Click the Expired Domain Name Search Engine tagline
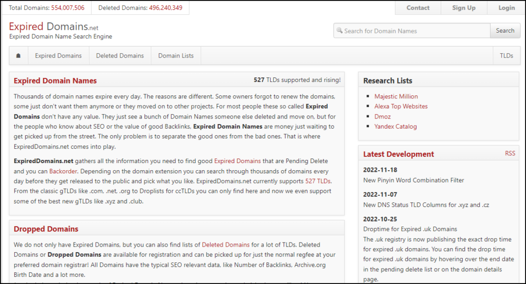Image resolution: width=526 pixels, height=284 pixels. click(61, 36)
